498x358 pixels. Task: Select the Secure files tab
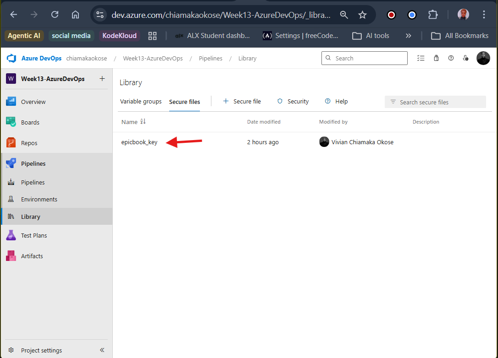tap(184, 102)
